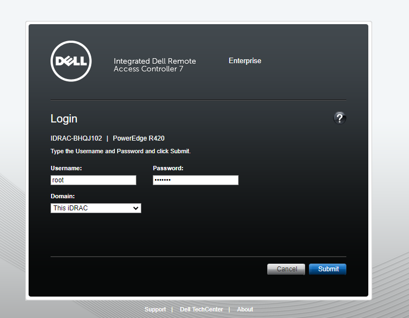Viewport: 409px width, 318px height.
Task: Open the help question mark icon
Action: point(339,118)
